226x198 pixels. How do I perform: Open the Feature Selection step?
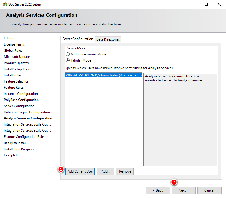[16, 81]
